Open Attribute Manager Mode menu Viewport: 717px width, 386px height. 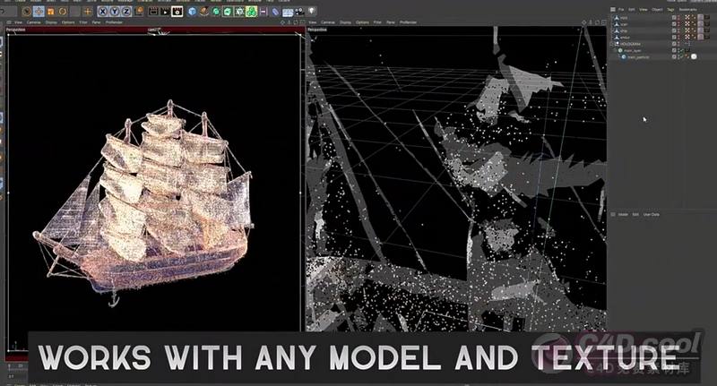click(623, 214)
